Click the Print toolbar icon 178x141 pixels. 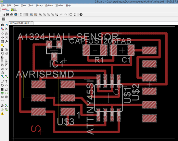(12, 15)
